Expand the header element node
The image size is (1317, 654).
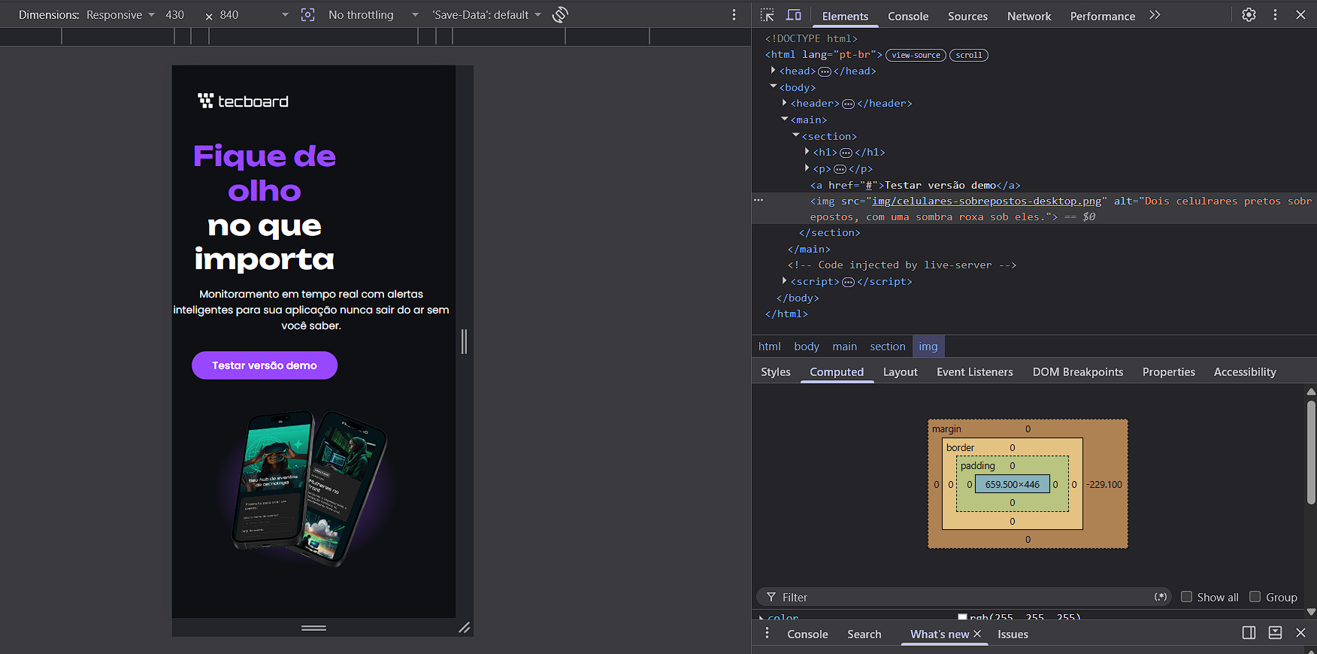pos(784,103)
